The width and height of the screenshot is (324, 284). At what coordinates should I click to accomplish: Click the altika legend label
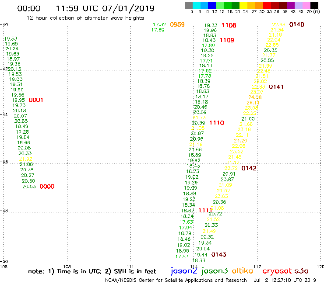(242, 271)
